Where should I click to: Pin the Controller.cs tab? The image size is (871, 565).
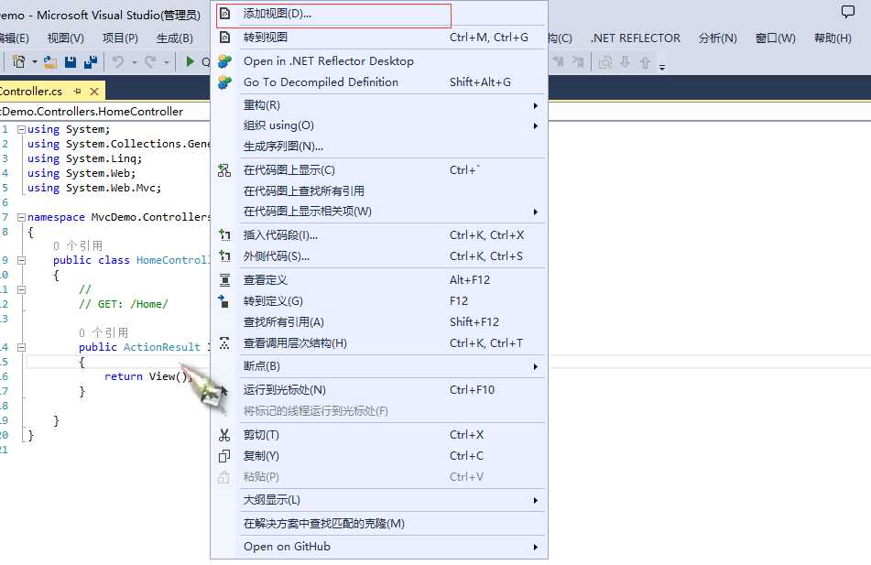(x=77, y=91)
